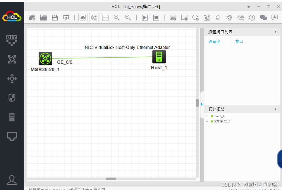Open the help question mark
Viewport: 282px width, 190px height.
252,18
